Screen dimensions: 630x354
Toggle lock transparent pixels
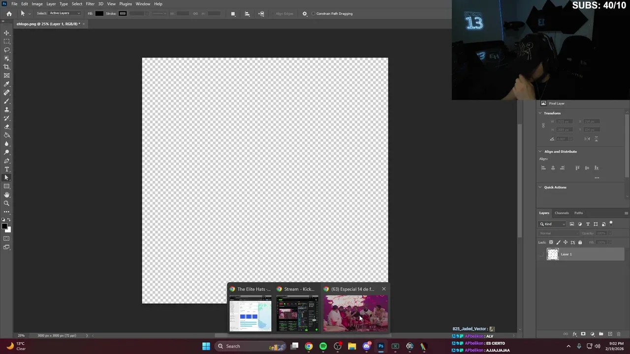click(551, 242)
